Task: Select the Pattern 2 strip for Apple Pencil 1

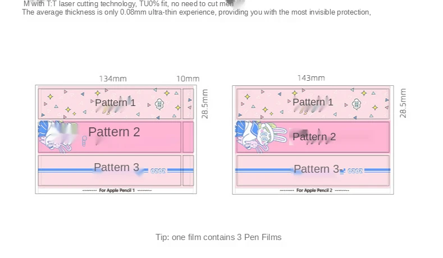Action: tap(109, 137)
